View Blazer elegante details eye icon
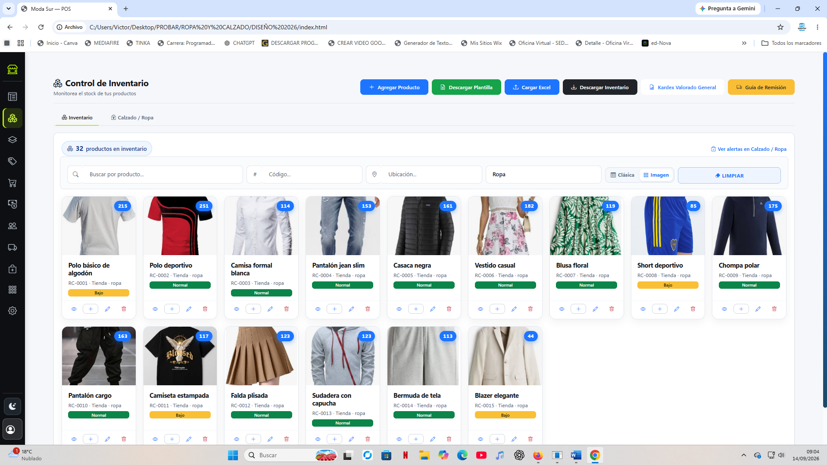This screenshot has height=465, width=827. coord(481,439)
